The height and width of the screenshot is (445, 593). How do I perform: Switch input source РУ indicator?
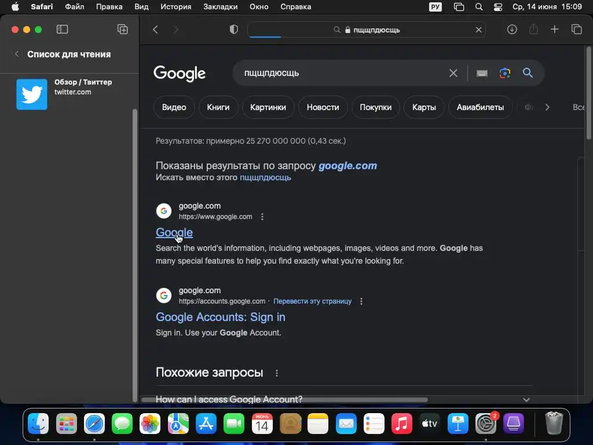435,7
